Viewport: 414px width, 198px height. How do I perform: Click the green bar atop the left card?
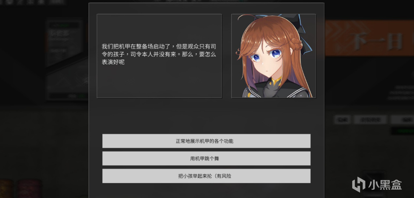[64, 25]
